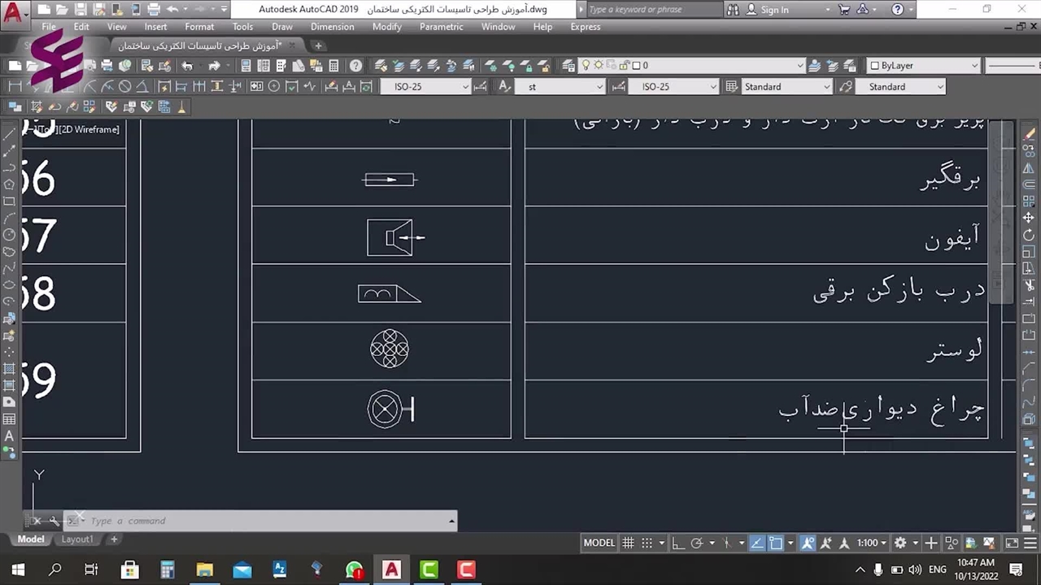
Task: Select the Center Mark dimension tool
Action: 274,87
